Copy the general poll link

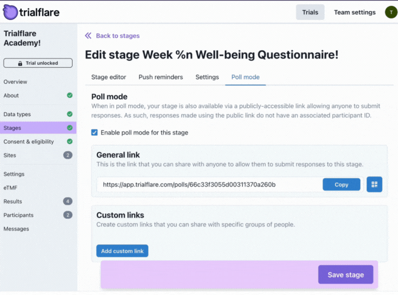[x=341, y=185]
